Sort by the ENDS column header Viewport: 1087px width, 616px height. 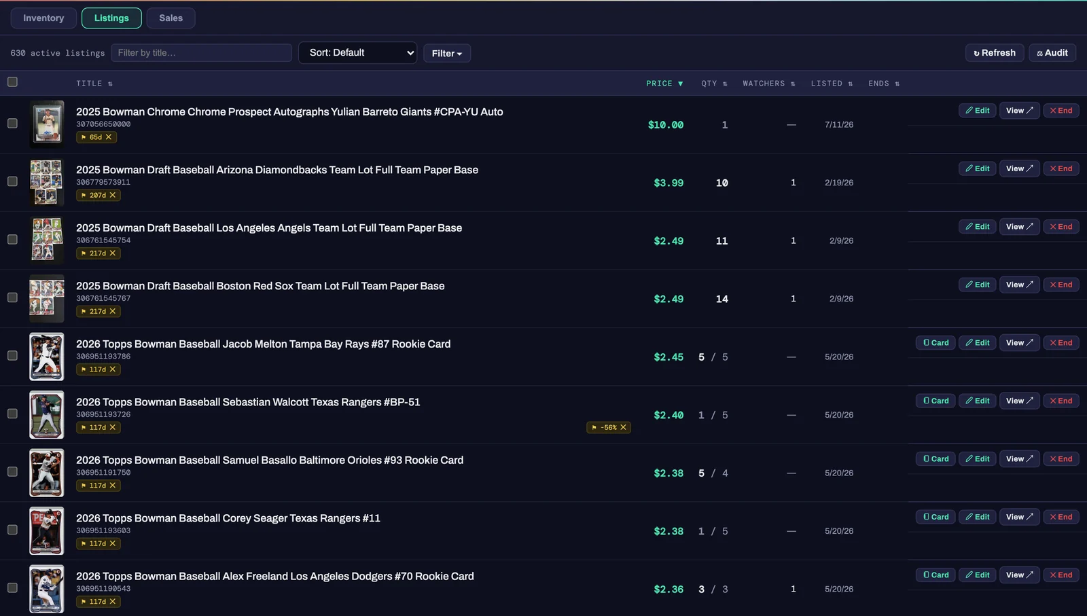coord(884,84)
